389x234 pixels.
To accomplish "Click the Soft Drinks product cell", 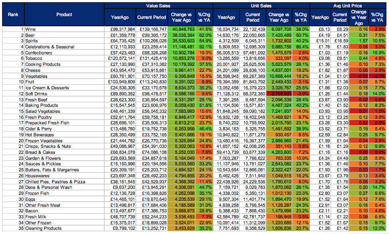I will pos(64,94).
